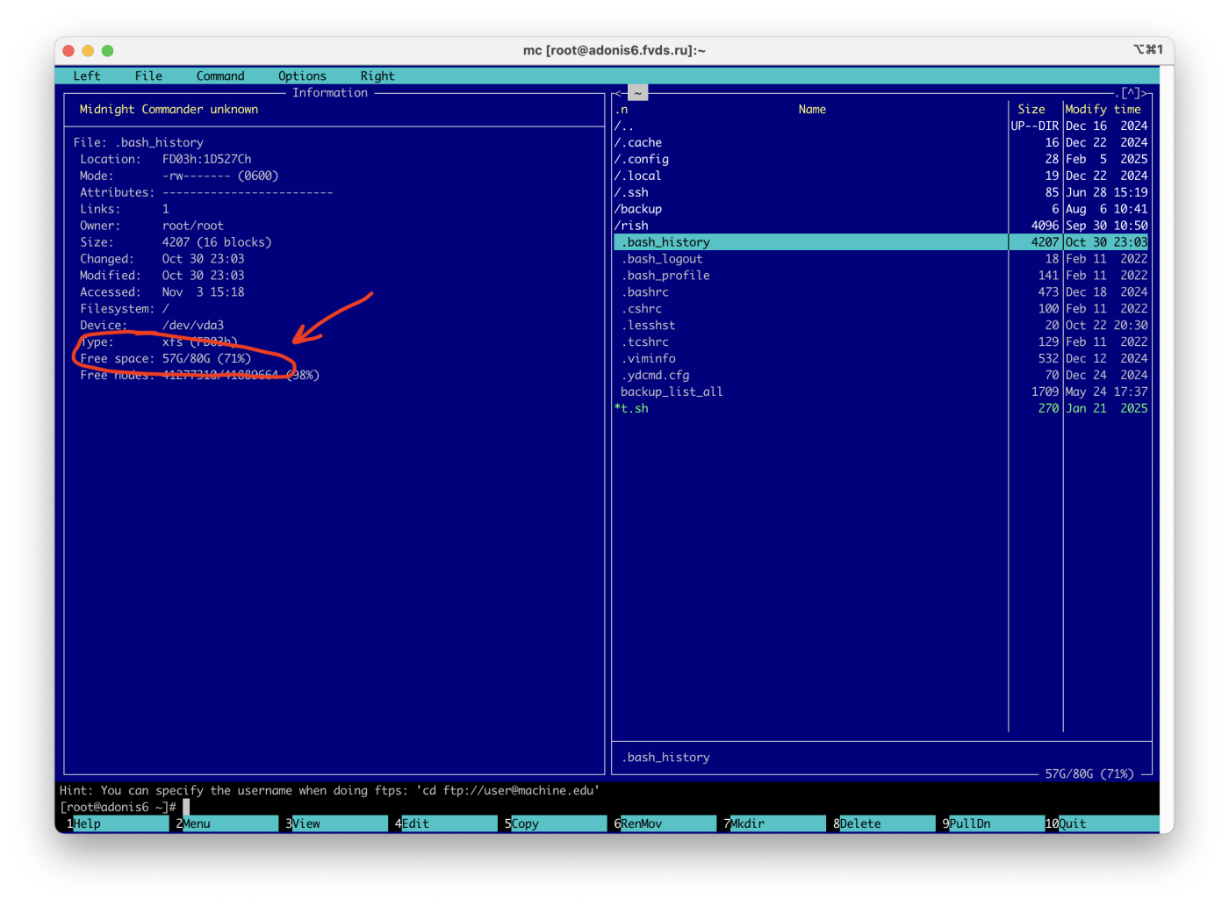Open directory history list [^] indicator
1229x906 pixels.
(x=1131, y=93)
